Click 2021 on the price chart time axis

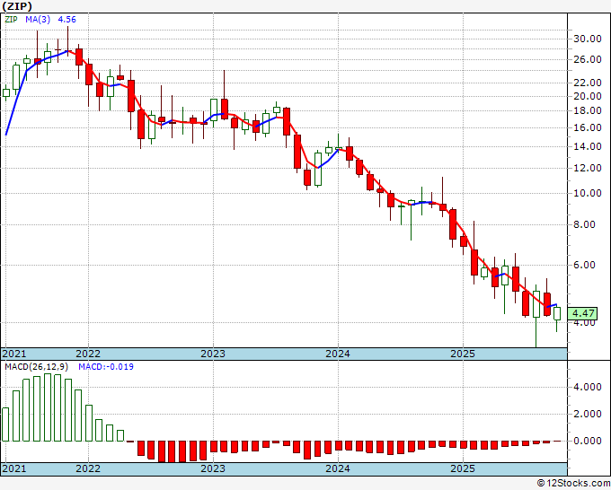tap(14, 354)
